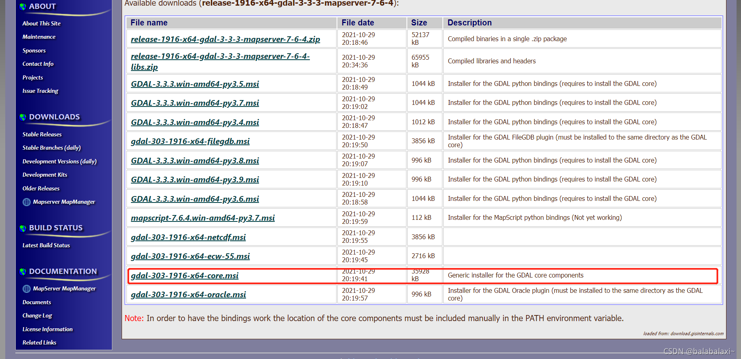Open Development Versions (daily) link

coord(60,161)
